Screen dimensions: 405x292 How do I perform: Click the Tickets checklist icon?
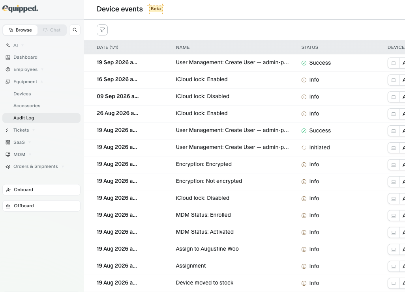[8, 130]
